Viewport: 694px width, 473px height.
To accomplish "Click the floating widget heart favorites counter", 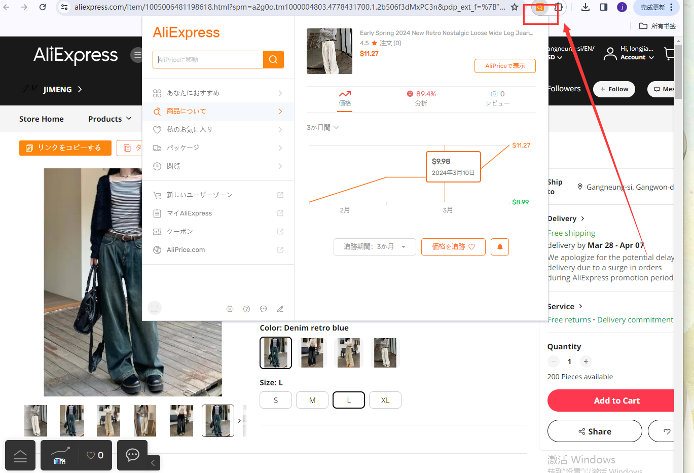I will [95, 455].
